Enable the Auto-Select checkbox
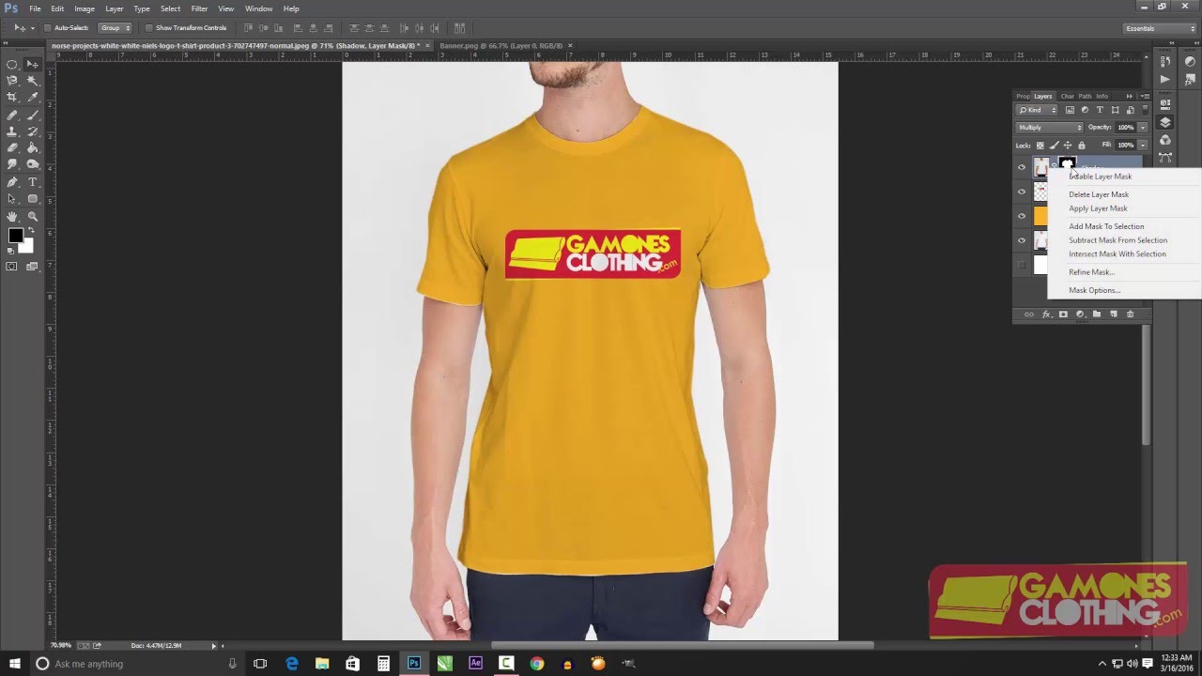The image size is (1202, 676). click(49, 28)
